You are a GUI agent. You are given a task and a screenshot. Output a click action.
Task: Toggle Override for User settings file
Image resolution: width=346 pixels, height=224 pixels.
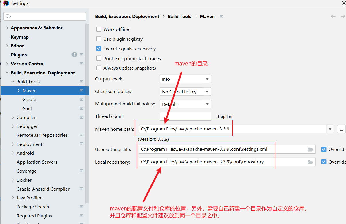(324, 149)
